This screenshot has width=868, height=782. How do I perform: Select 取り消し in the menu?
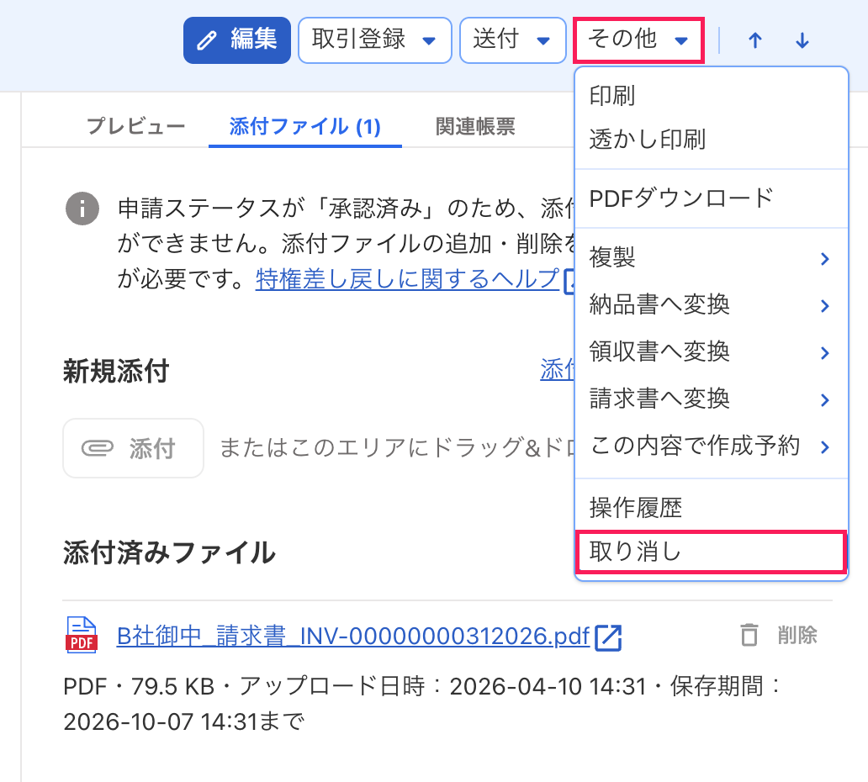(712, 552)
